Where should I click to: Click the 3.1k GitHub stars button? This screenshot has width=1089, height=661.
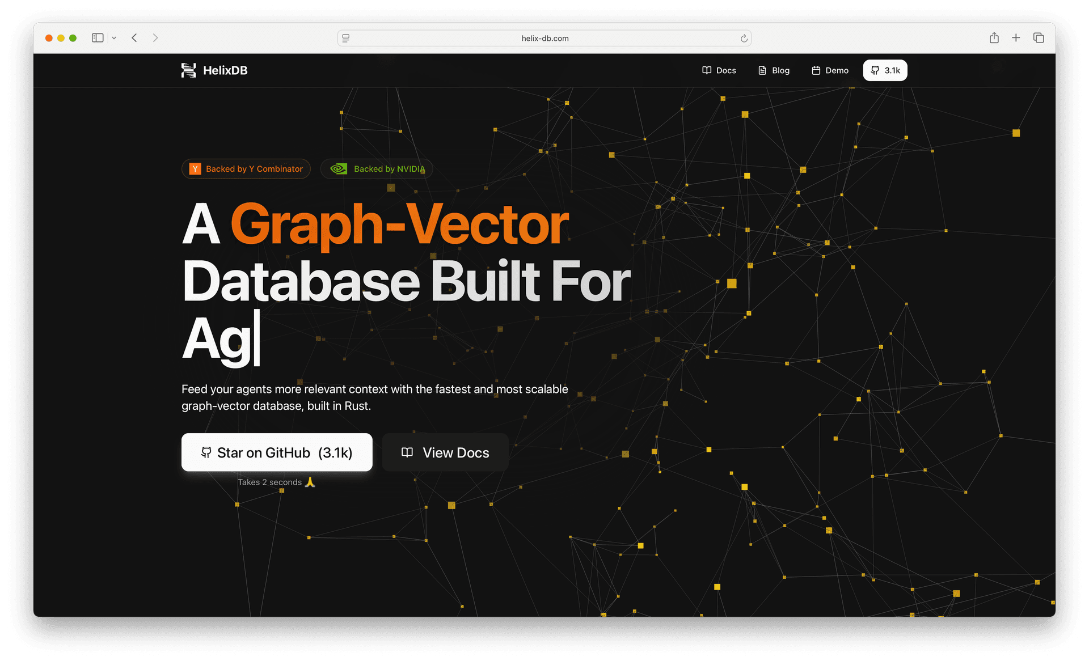[x=885, y=70]
